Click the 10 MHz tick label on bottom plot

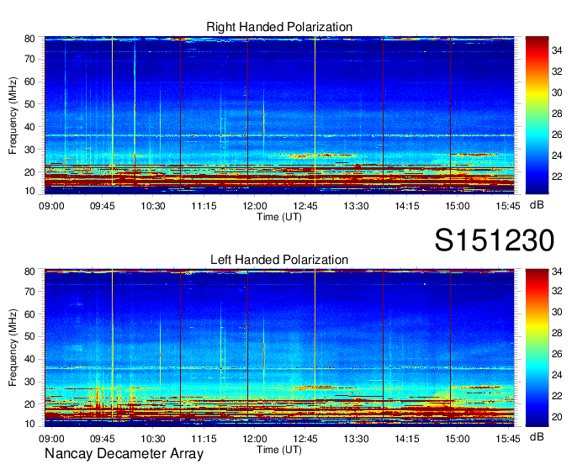tap(29, 424)
